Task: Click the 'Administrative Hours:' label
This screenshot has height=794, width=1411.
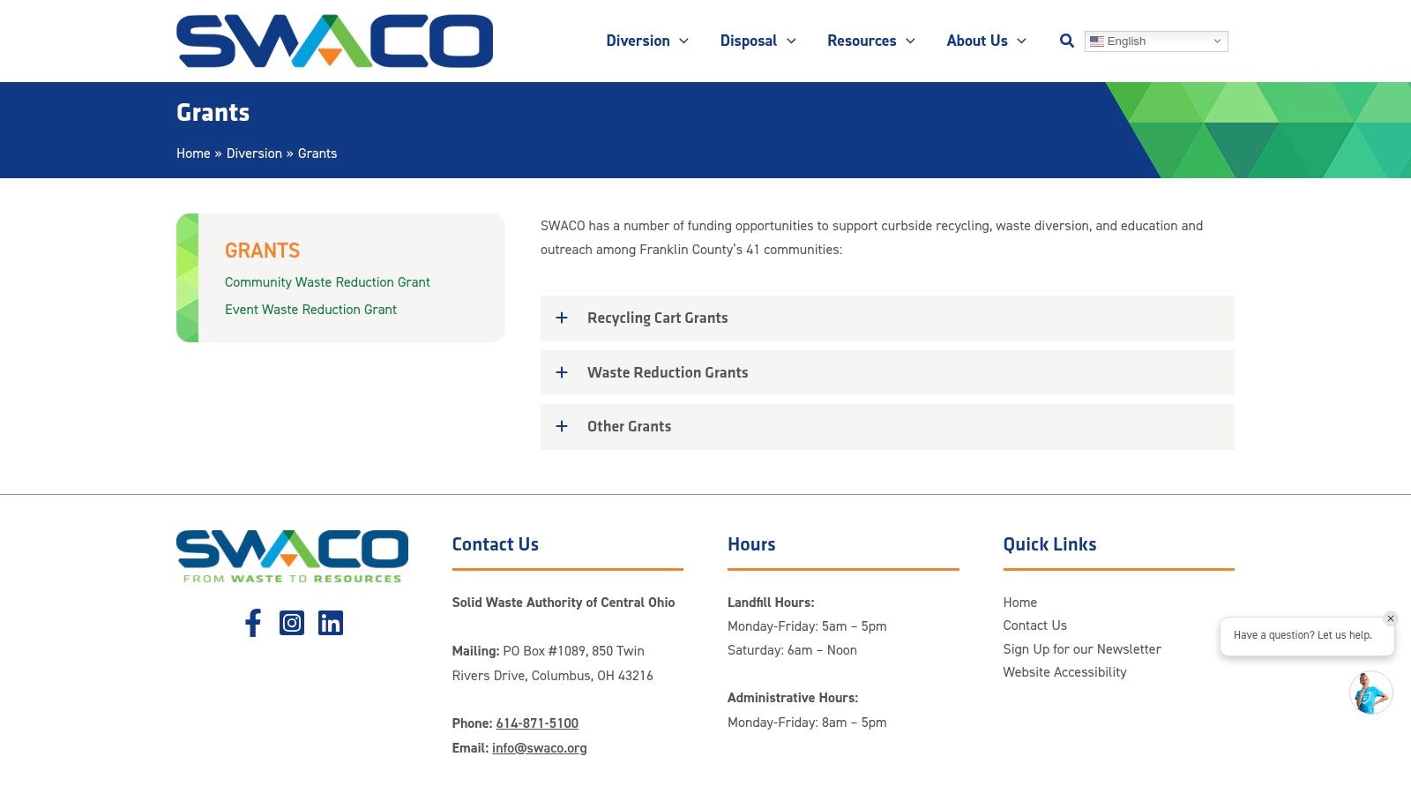Action: pyautogui.click(x=793, y=698)
